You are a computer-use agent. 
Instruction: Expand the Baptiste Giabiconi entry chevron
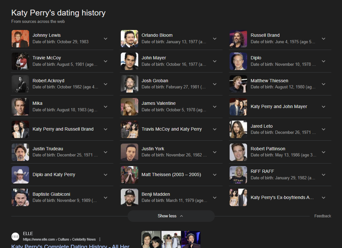106,198
